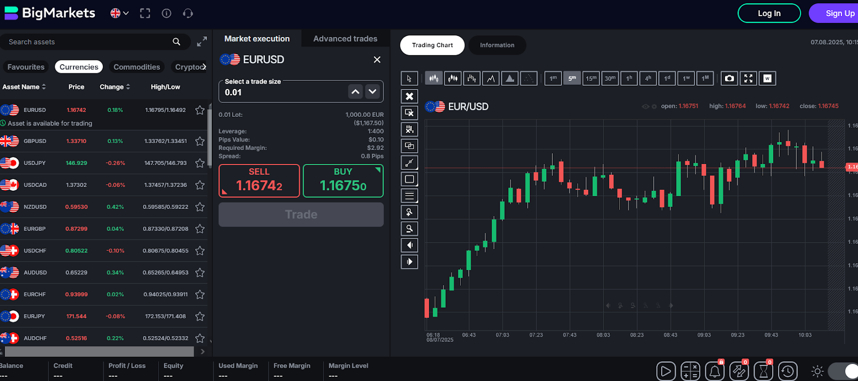The width and height of the screenshot is (858, 381).
Task: Expand the asset list panel
Action: point(202,42)
